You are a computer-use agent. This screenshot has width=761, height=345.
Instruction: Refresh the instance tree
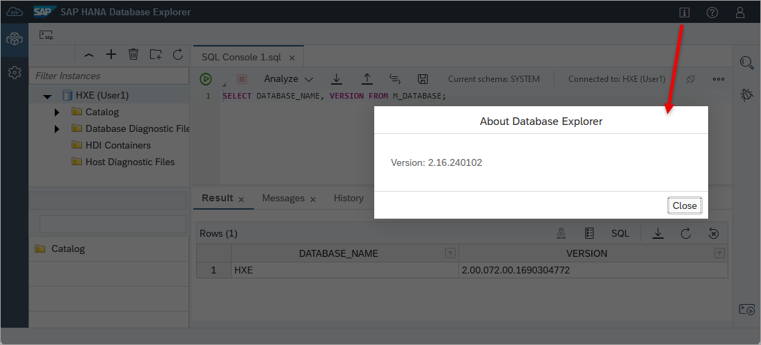click(178, 54)
